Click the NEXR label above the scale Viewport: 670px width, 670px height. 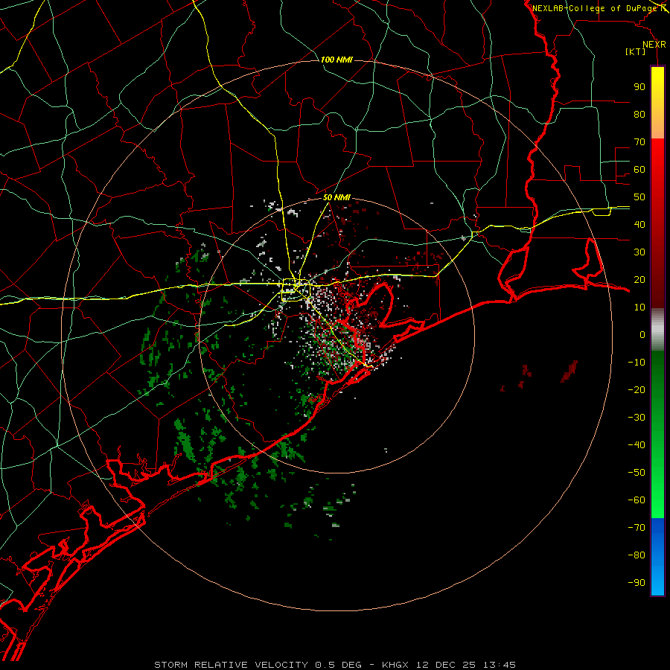pos(654,45)
